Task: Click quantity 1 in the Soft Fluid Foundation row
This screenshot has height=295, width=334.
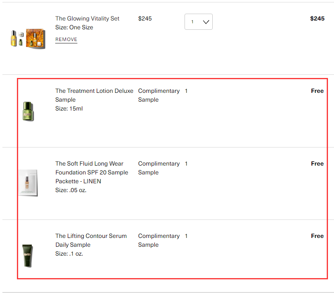Action: [x=186, y=164]
